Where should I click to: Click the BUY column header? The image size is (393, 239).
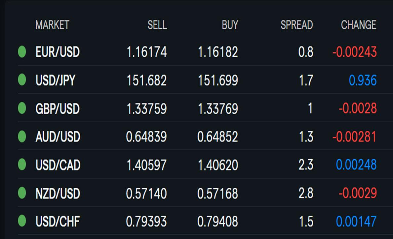(230, 25)
